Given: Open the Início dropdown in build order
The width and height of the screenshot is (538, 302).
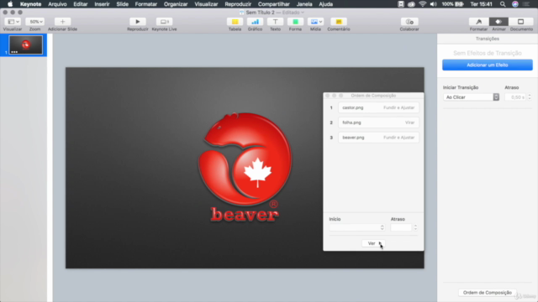Looking at the screenshot, I should point(356,227).
